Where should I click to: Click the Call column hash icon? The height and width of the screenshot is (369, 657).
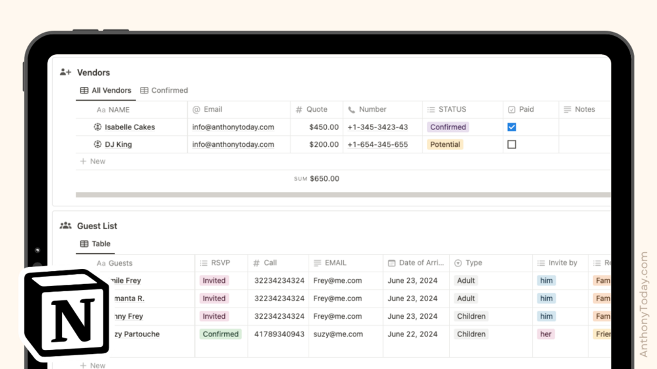click(256, 263)
